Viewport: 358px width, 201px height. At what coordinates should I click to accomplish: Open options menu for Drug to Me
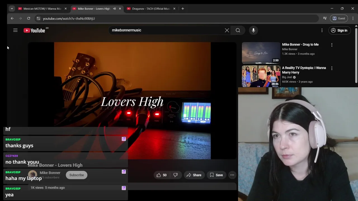tap(332, 45)
